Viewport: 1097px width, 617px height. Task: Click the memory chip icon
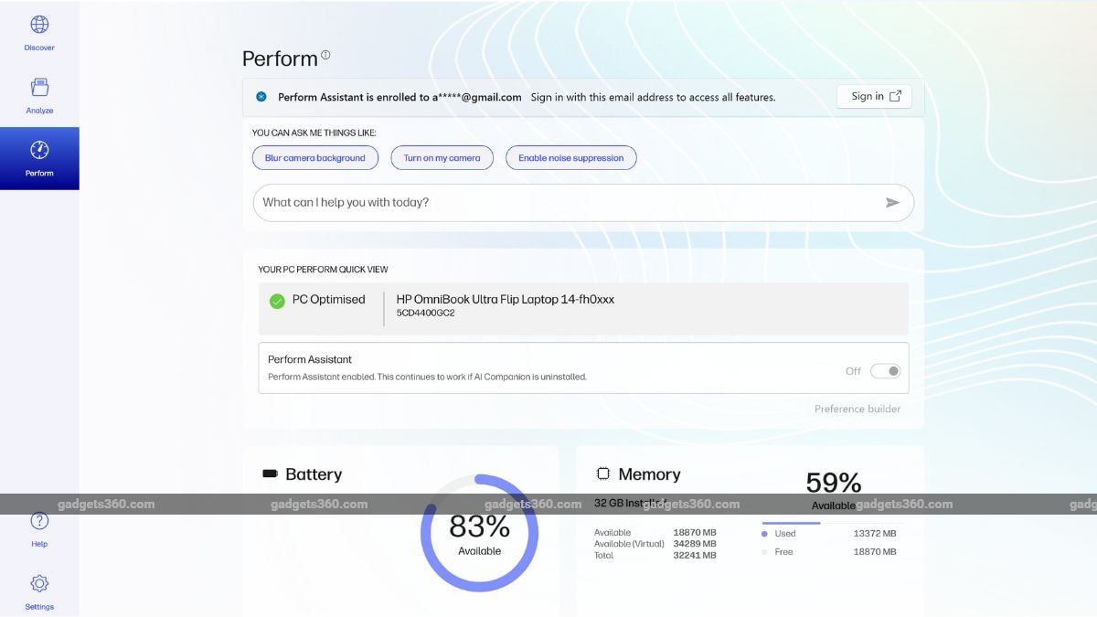[x=603, y=474]
